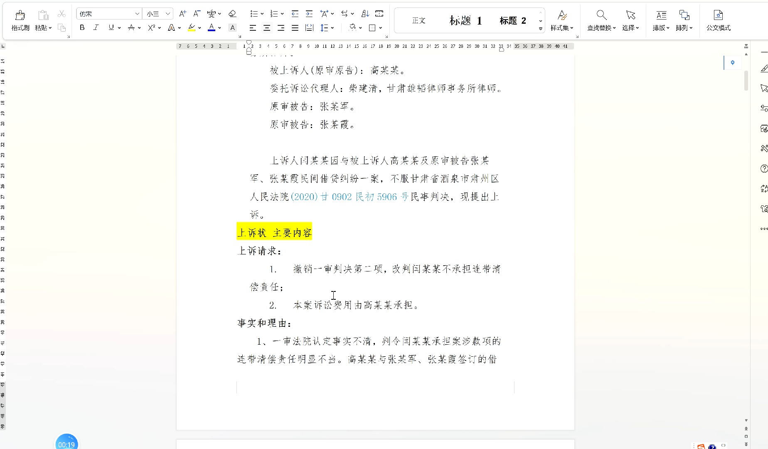Open the Find and Replace magnifier icon
The width and height of the screenshot is (768, 449).
tap(601, 15)
